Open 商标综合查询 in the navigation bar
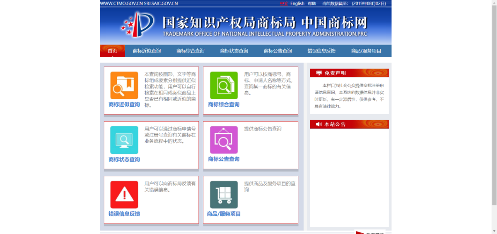Screen dimensions: 497x234 tap(191, 51)
